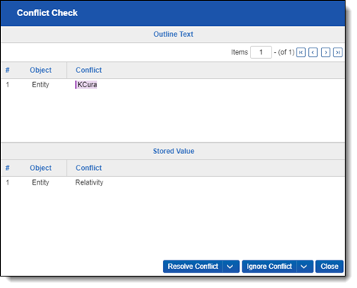Click the Resolve Conflict button

(193, 267)
